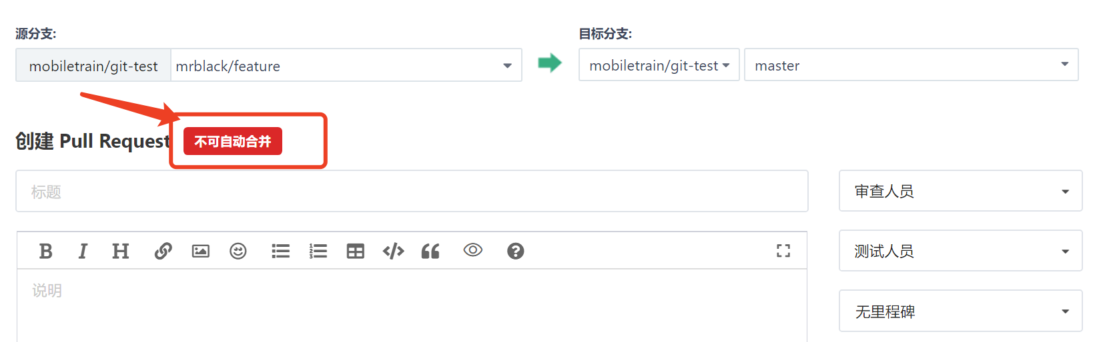
Task: Open the master target branch dropdown
Action: coord(911,65)
